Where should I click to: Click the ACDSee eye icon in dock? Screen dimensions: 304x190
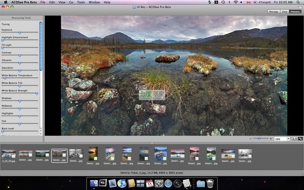(103, 183)
